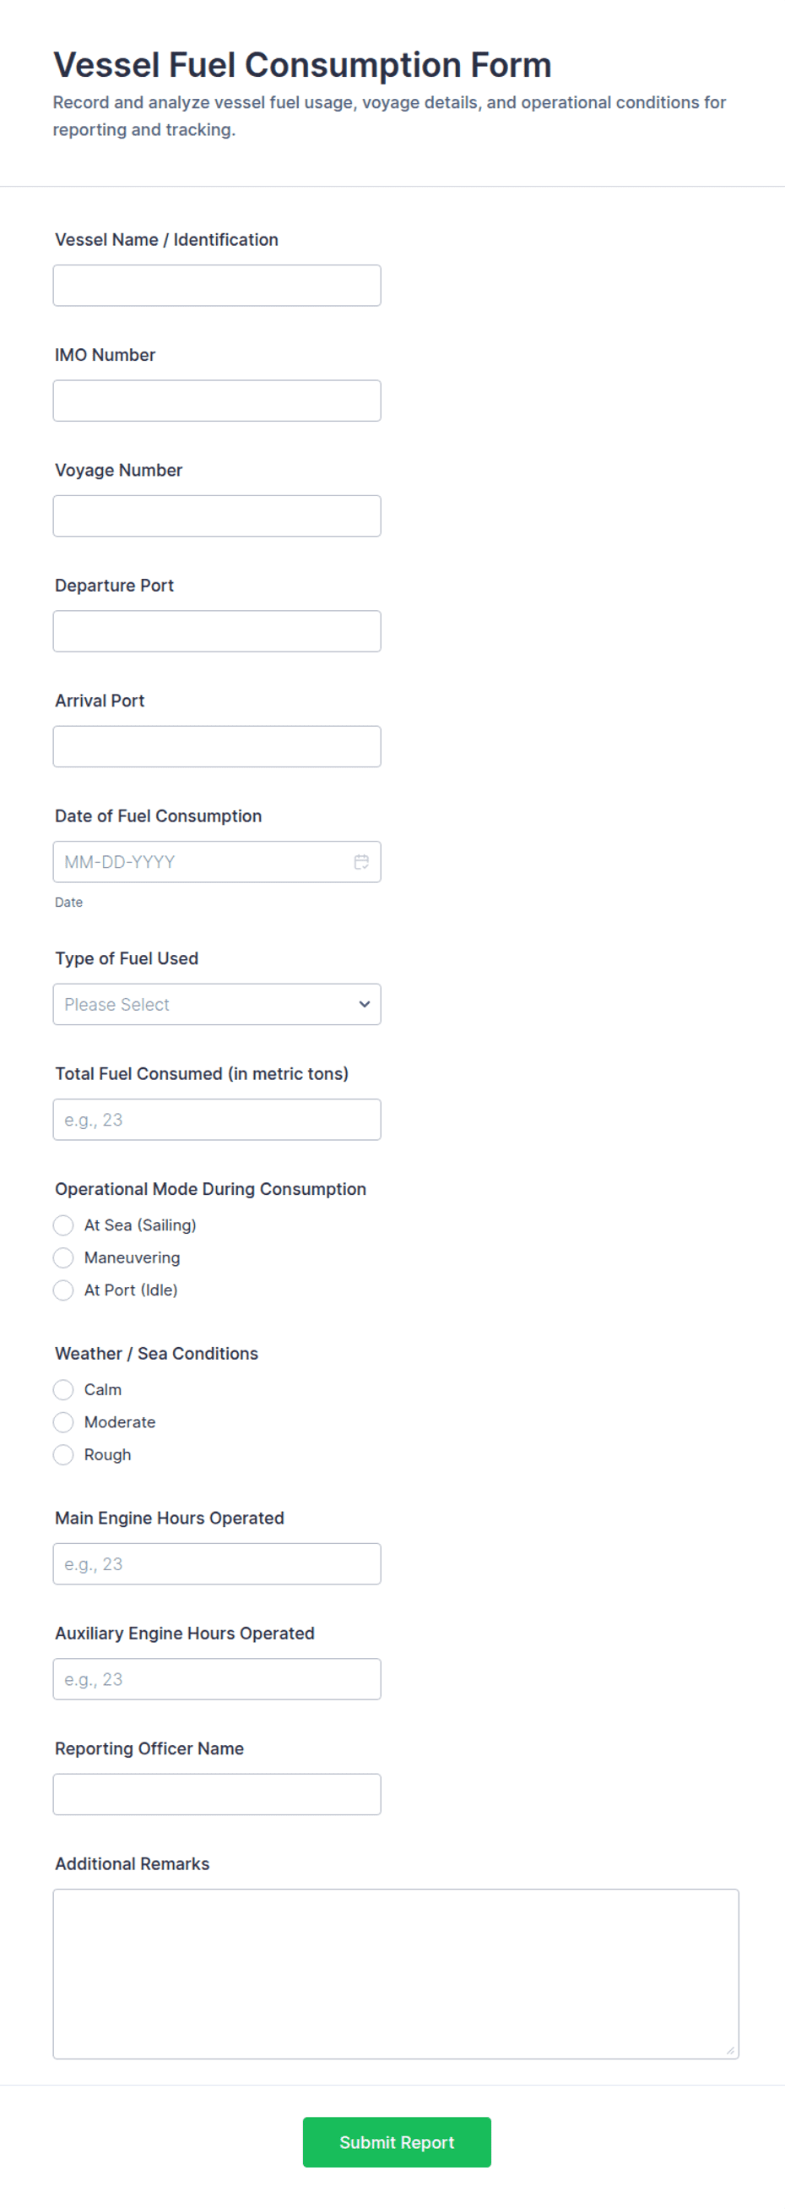Image resolution: width=785 pixels, height=2209 pixels.
Task: Select At Port (Idle) radio button
Action: pos(63,1290)
